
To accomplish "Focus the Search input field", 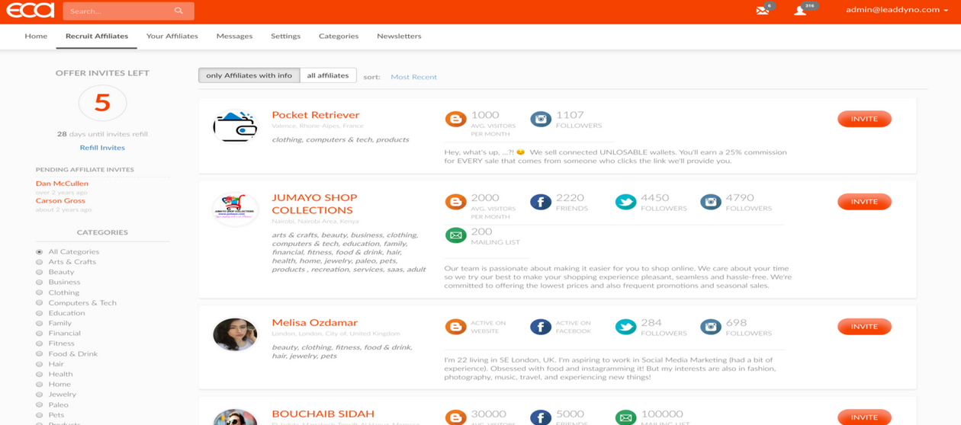I will coord(128,11).
